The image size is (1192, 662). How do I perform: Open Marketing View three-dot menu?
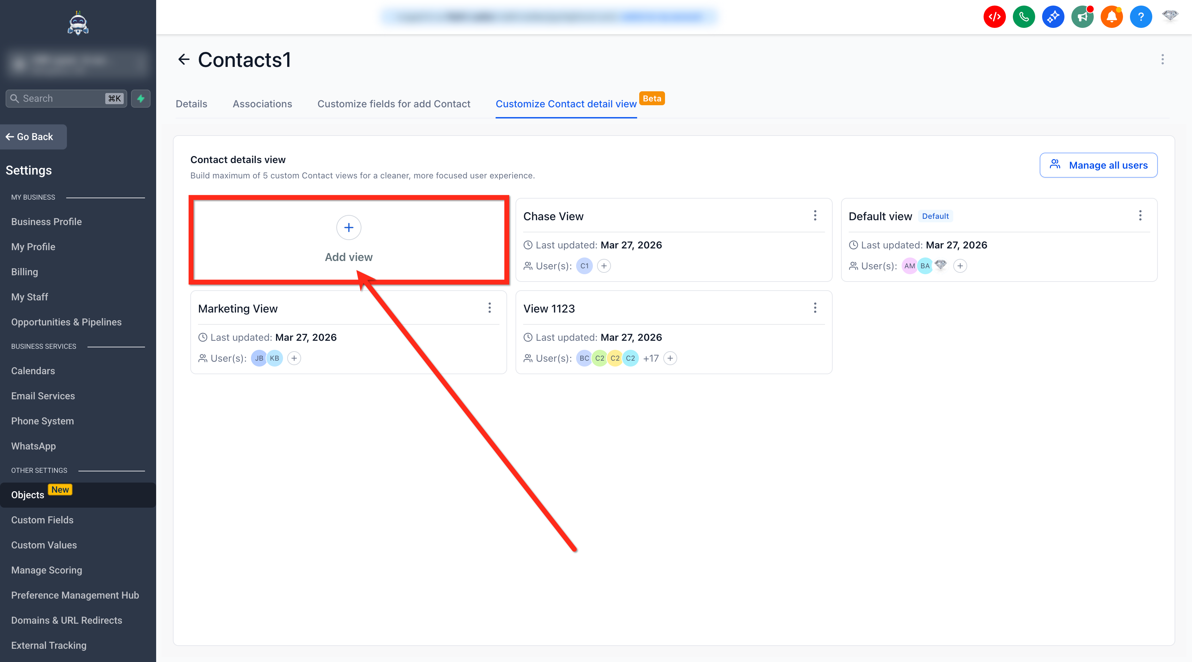point(490,308)
